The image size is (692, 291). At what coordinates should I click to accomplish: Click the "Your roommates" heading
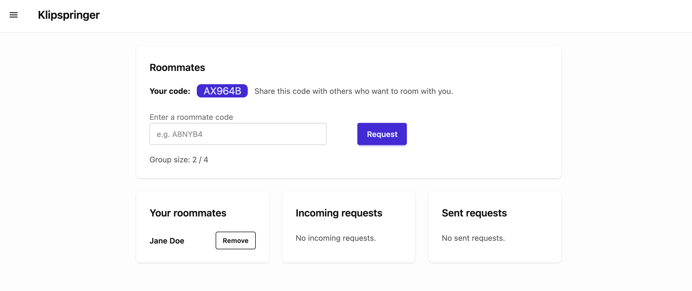(188, 213)
